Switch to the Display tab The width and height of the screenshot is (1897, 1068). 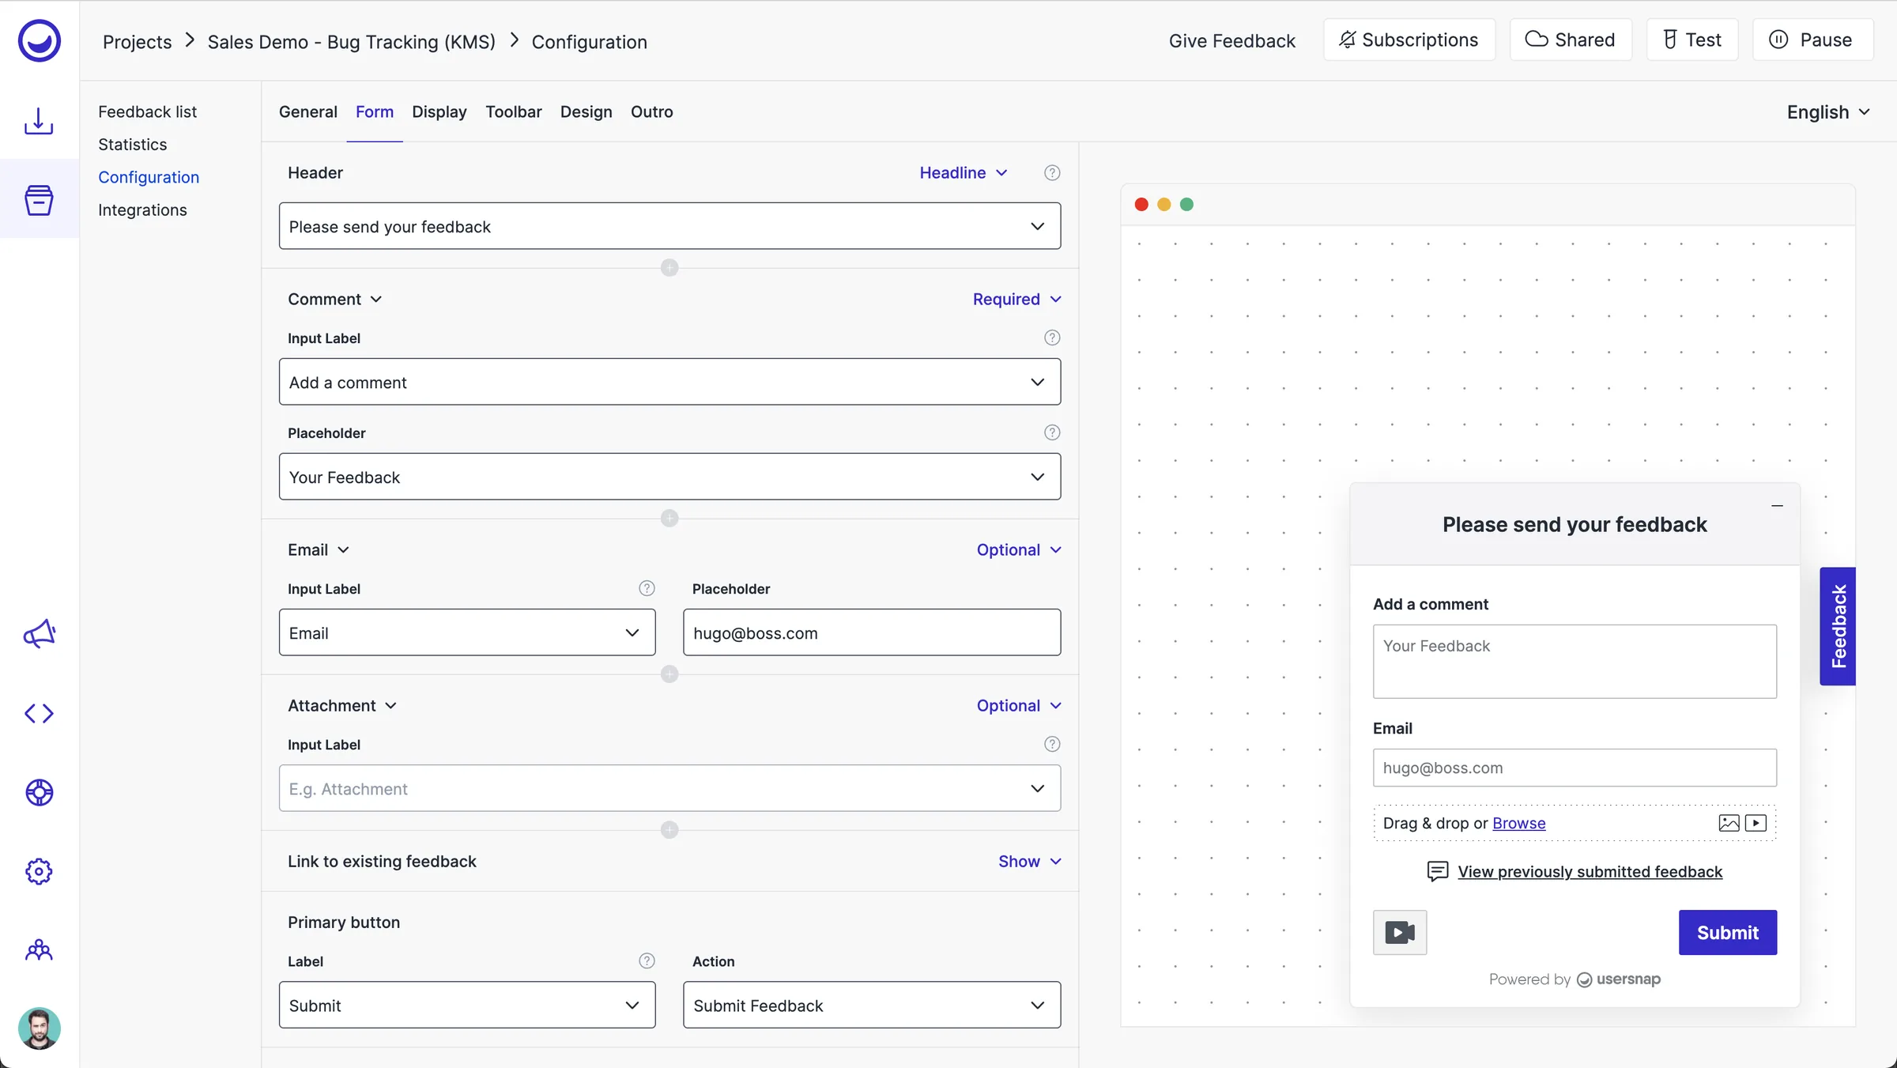439,111
